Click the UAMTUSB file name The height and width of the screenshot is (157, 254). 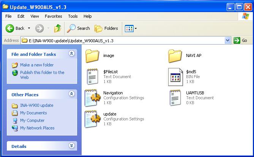(195, 93)
